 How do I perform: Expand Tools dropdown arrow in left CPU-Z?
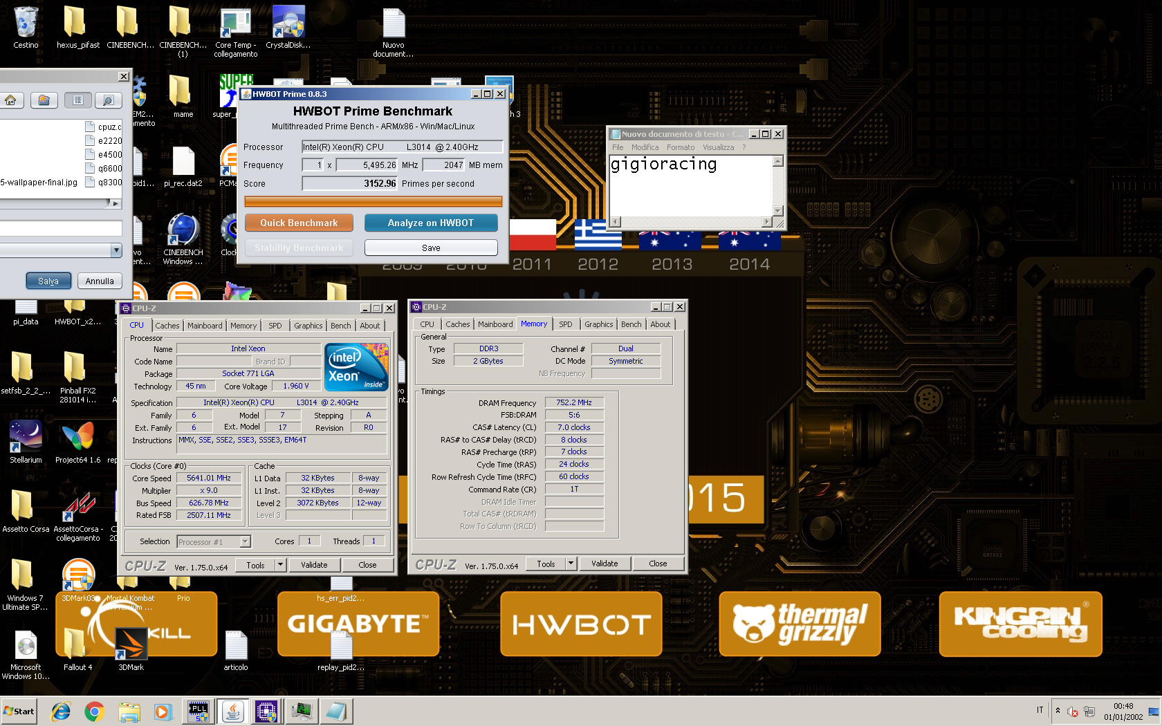tap(280, 565)
